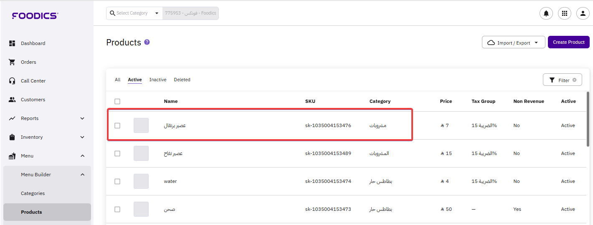Viewport: 593px width, 225px height.
Task: Check the box for the water product
Action: pyautogui.click(x=117, y=181)
